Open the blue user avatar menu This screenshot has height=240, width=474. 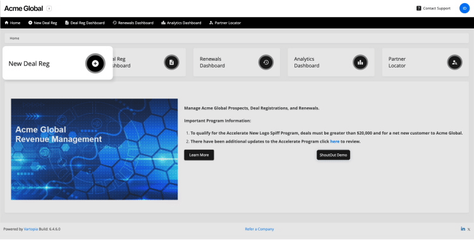click(x=465, y=8)
